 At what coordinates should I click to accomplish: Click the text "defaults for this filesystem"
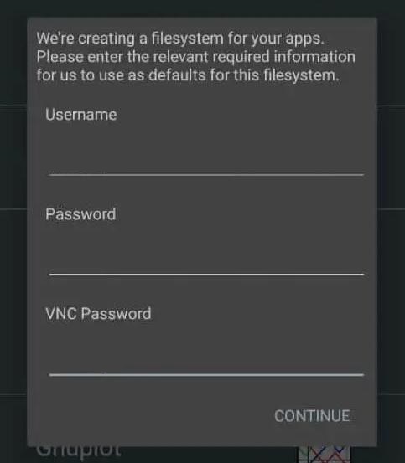click(244, 75)
